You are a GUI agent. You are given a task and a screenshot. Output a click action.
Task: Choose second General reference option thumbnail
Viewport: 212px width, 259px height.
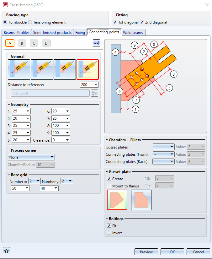[x=42, y=70]
